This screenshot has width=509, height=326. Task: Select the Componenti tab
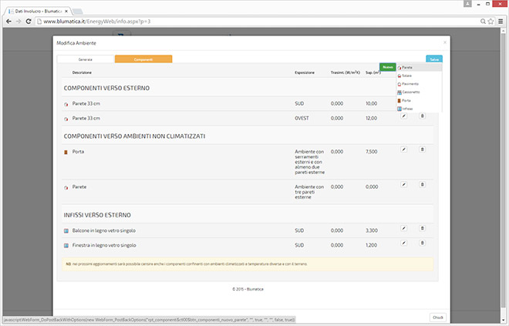click(x=143, y=59)
